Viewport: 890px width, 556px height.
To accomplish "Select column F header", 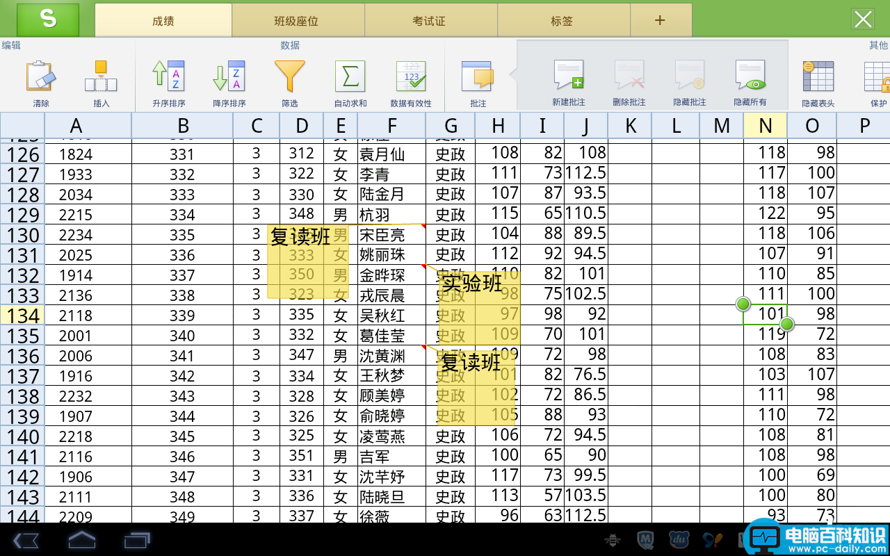I will coord(391,125).
